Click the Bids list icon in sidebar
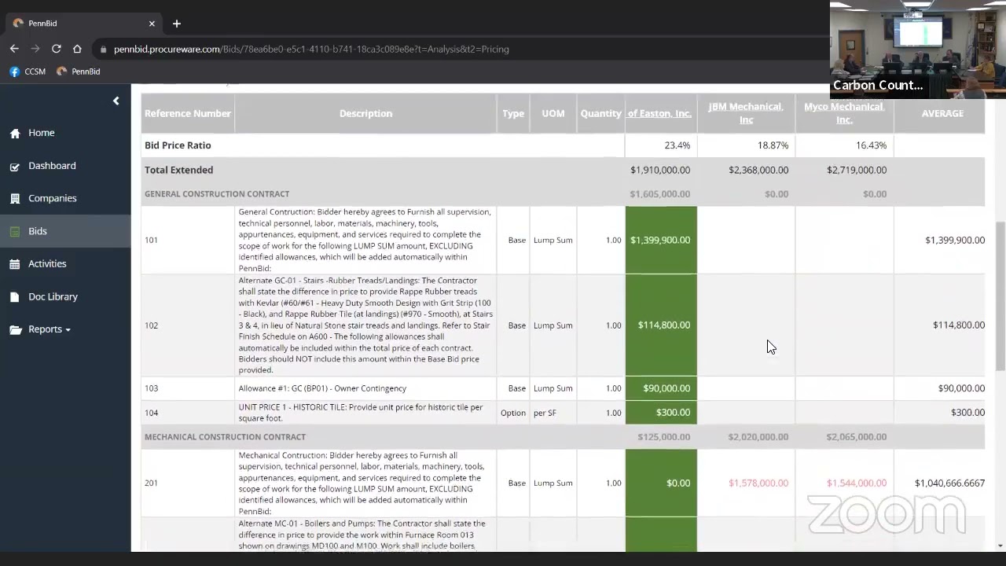This screenshot has height=566, width=1006. pyautogui.click(x=15, y=232)
